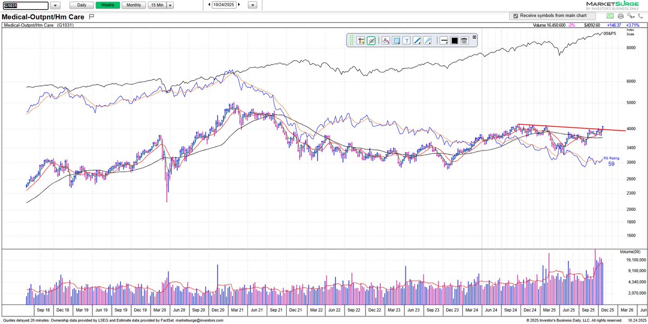The height and width of the screenshot is (324, 648).
Task: Click the Medical-Outpnt/Hm Care (G1031) chart header
Action: 38,25
